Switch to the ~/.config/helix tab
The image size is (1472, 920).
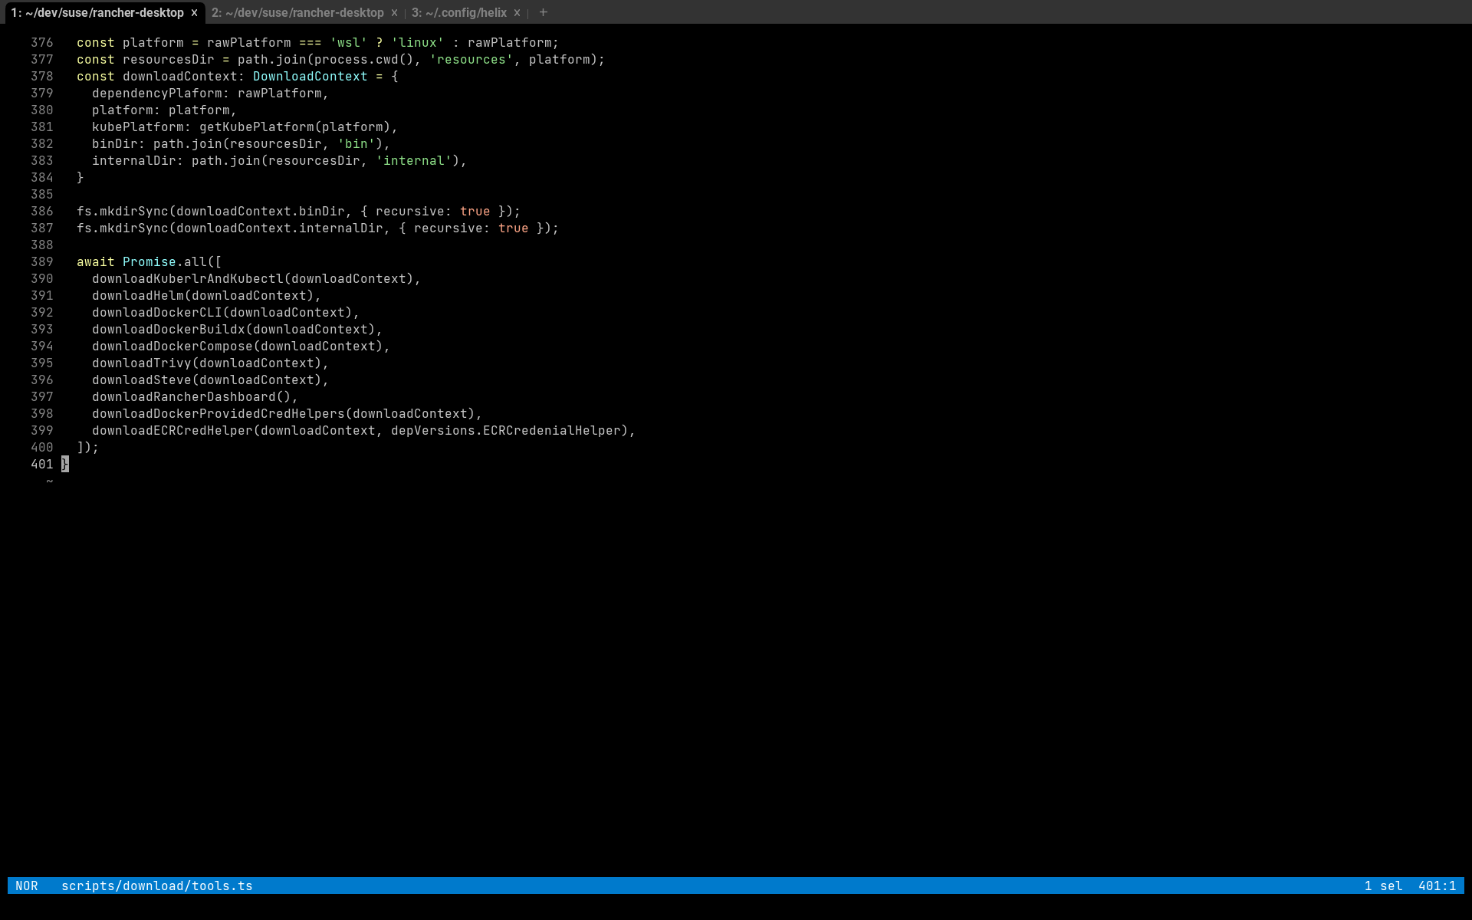point(458,12)
